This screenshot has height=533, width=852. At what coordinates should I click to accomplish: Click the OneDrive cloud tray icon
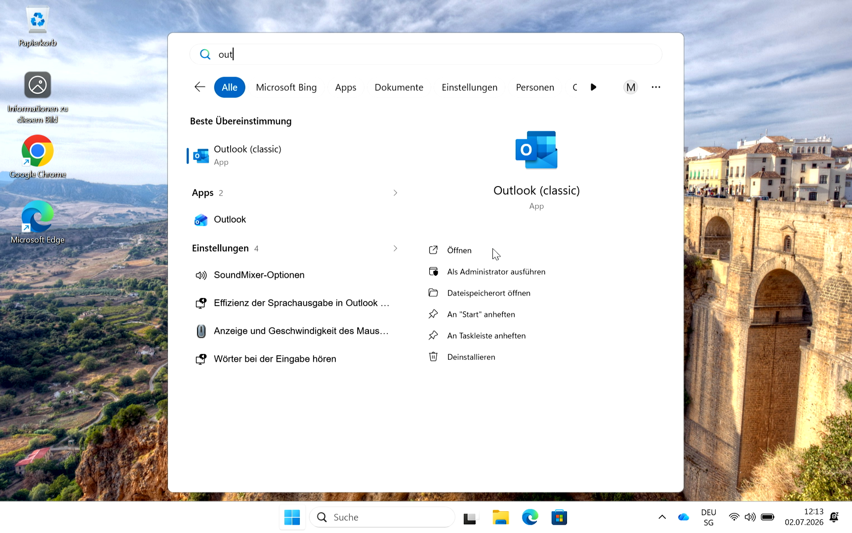click(x=684, y=517)
